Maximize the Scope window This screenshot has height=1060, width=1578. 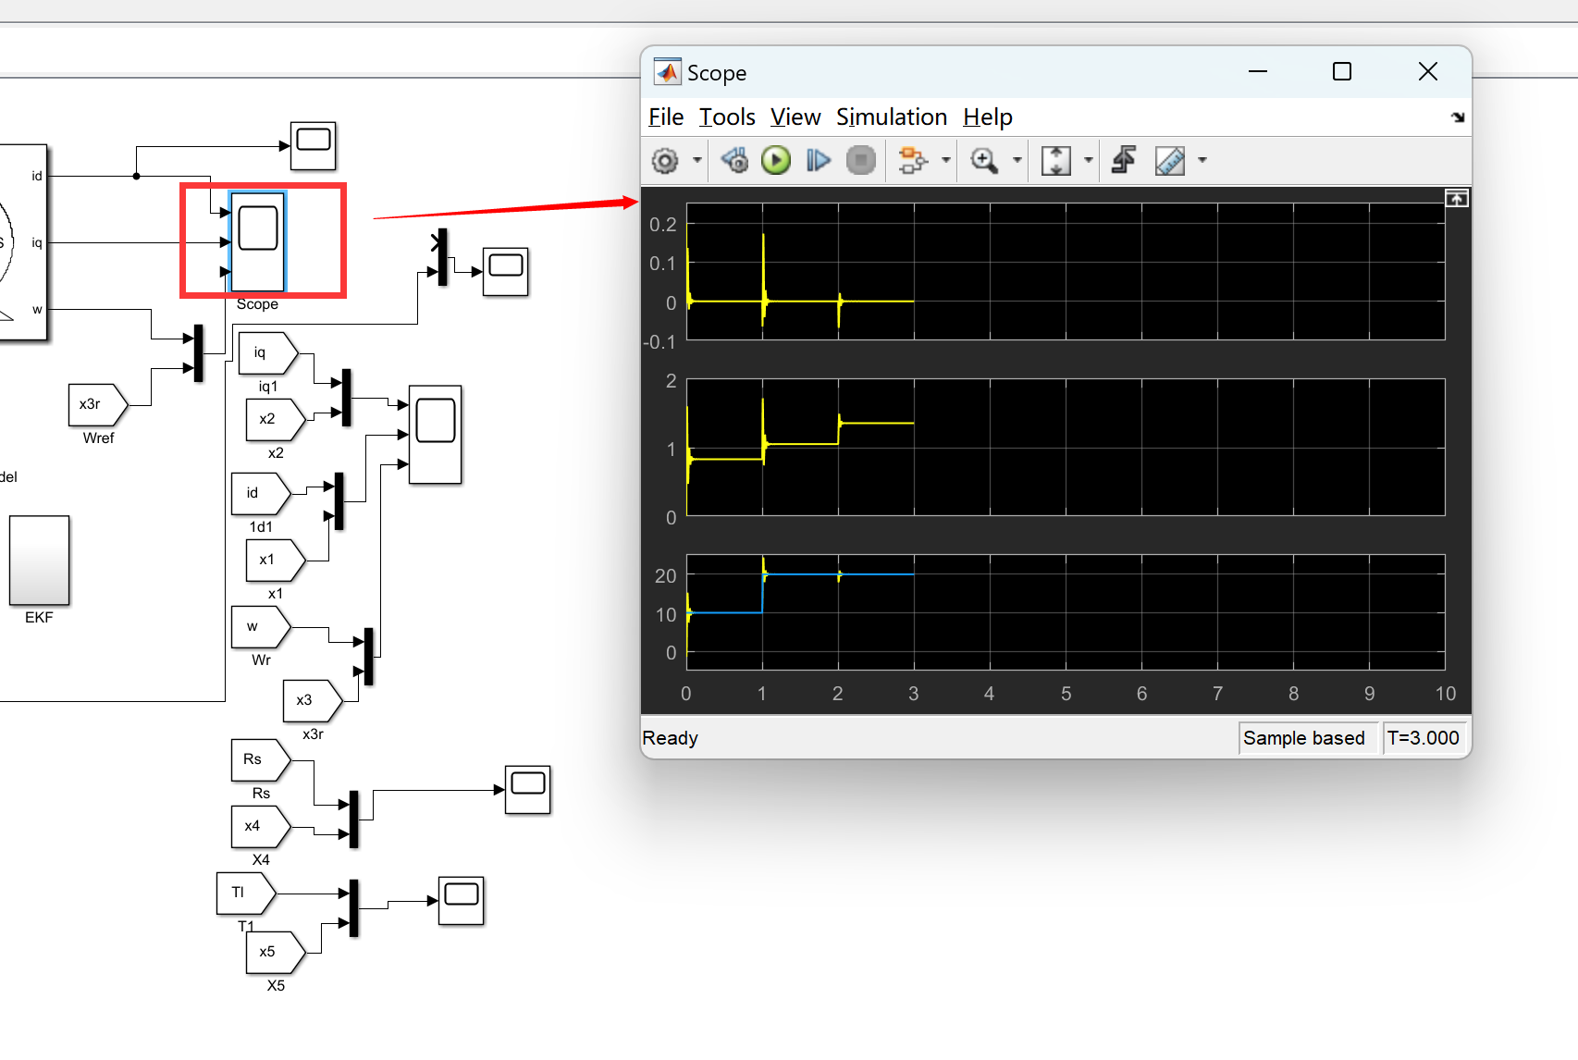pos(1342,72)
